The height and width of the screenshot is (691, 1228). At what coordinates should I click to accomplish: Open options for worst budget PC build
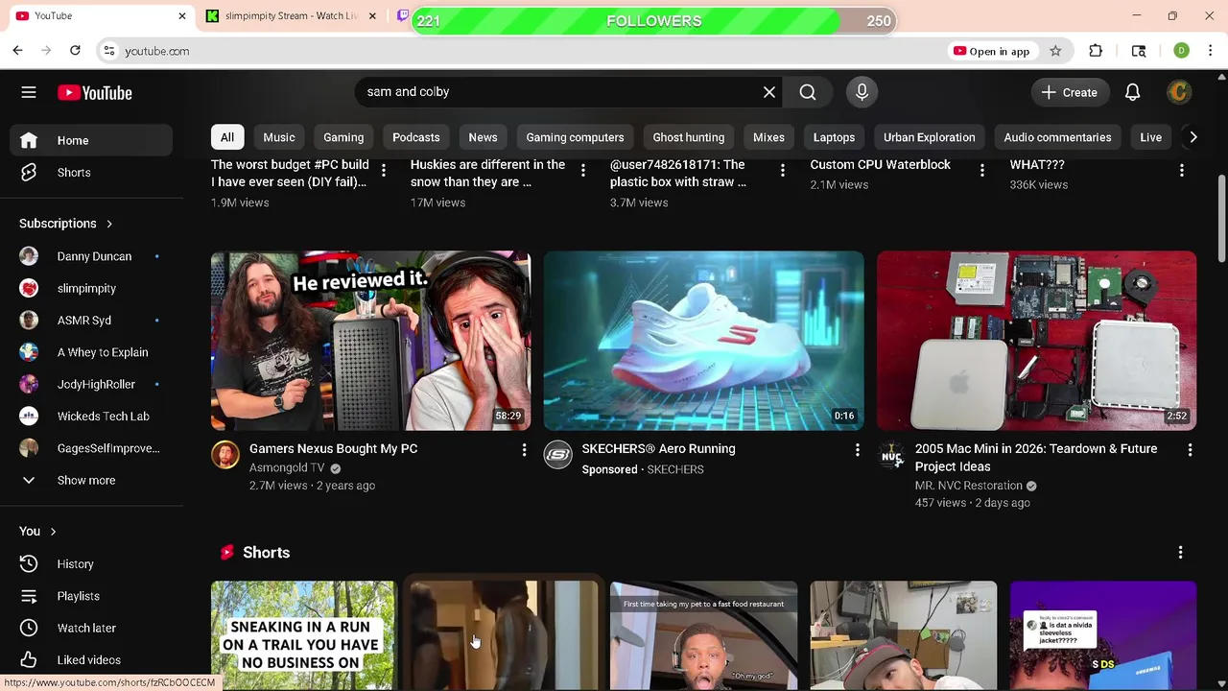coord(383,171)
